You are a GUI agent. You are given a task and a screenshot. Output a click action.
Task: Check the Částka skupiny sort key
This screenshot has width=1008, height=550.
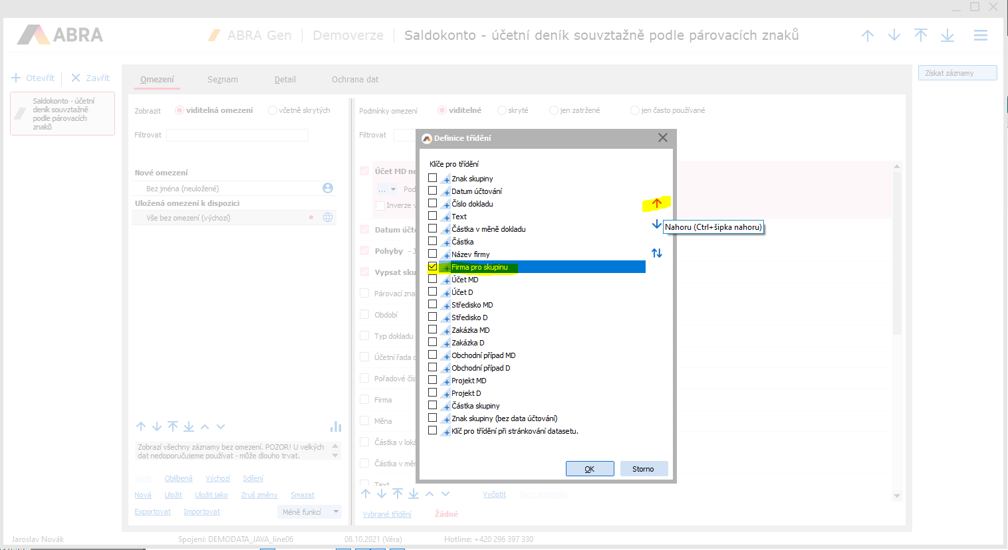[x=433, y=405]
